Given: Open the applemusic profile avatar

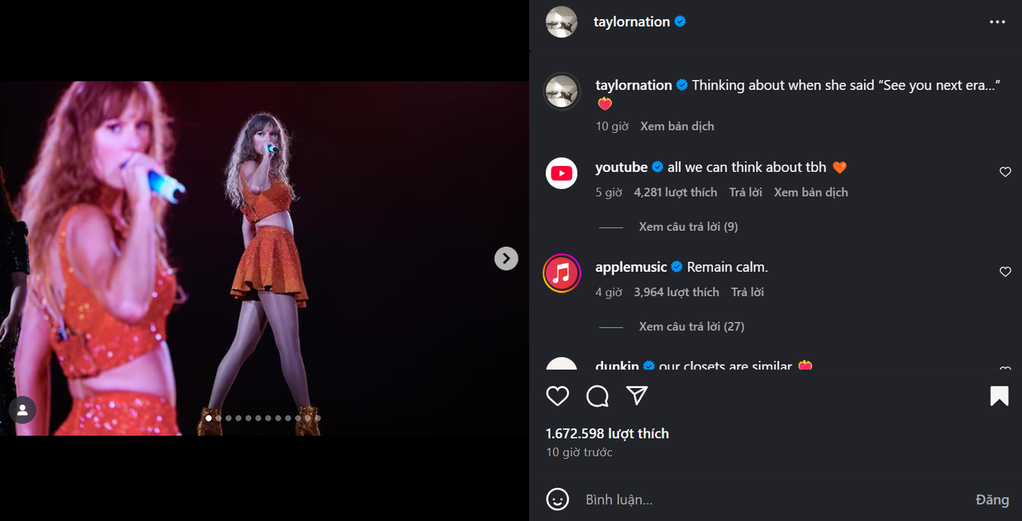Looking at the screenshot, I should click(x=562, y=273).
